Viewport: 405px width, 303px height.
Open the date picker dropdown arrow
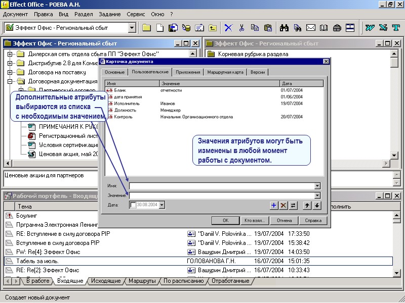(161, 205)
